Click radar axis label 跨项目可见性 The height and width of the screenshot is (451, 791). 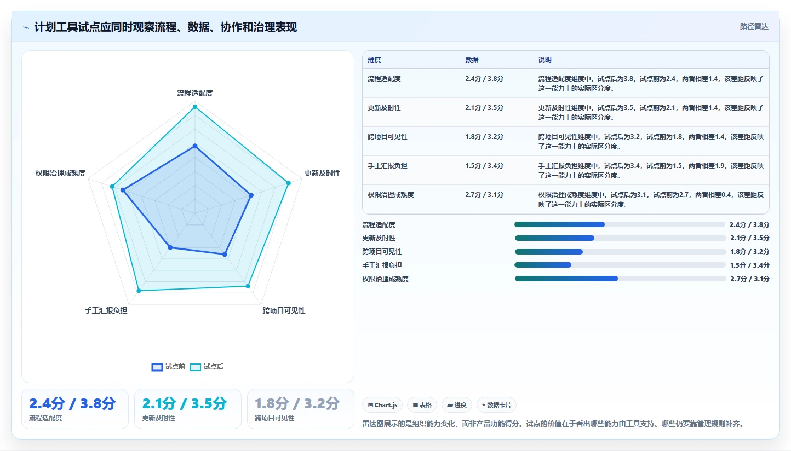pyautogui.click(x=284, y=311)
